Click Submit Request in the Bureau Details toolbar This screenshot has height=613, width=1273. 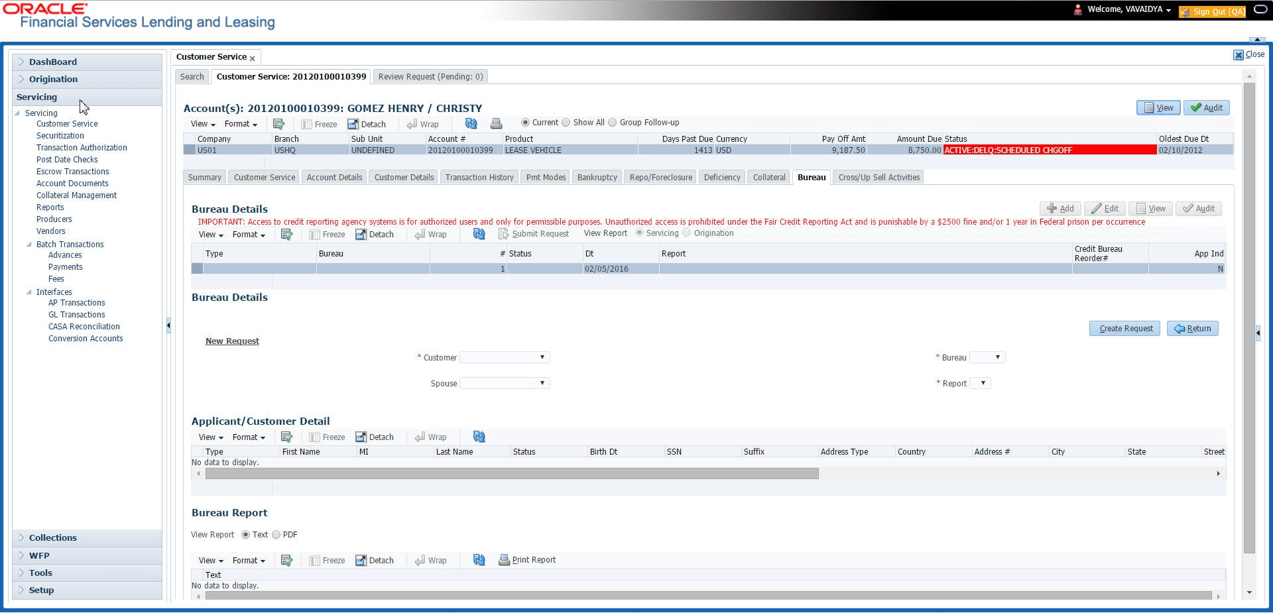click(x=534, y=234)
